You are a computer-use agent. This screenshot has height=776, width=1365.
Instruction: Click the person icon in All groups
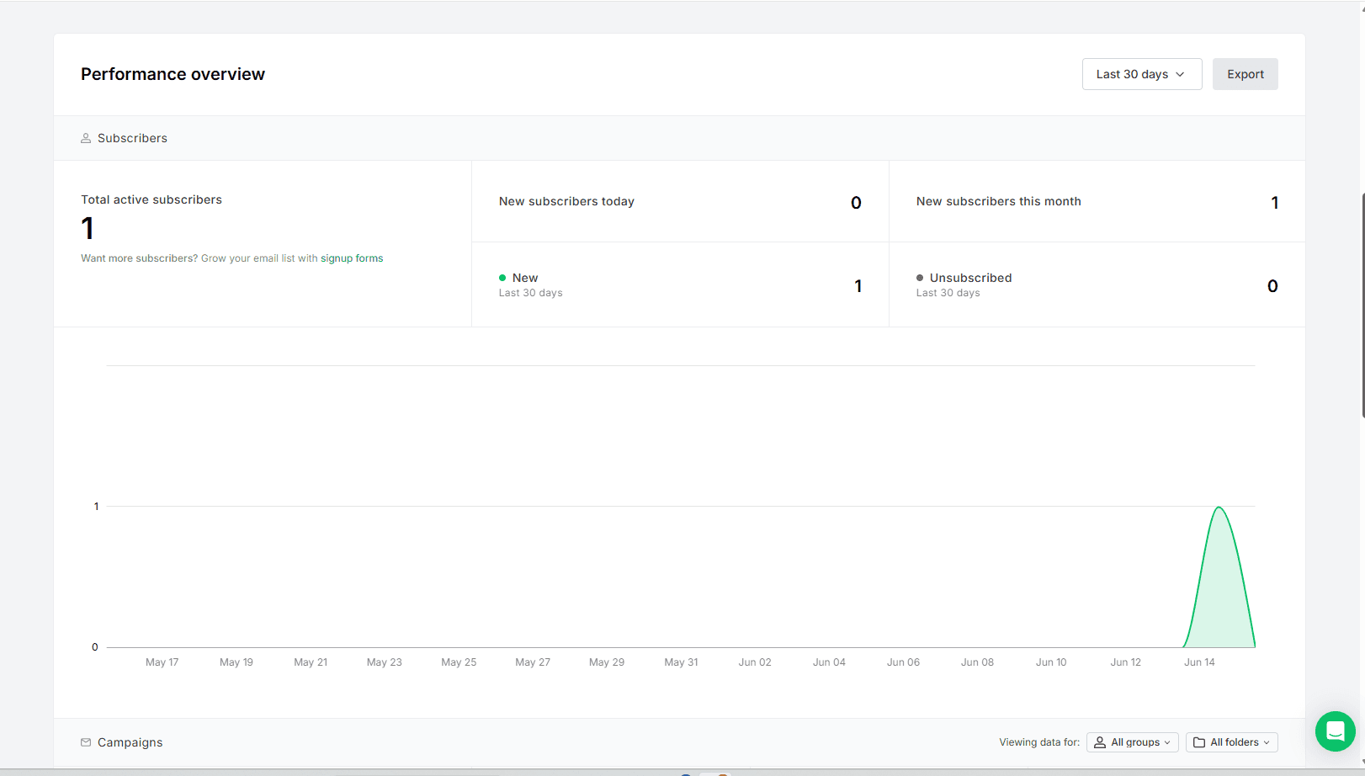pyautogui.click(x=1099, y=742)
